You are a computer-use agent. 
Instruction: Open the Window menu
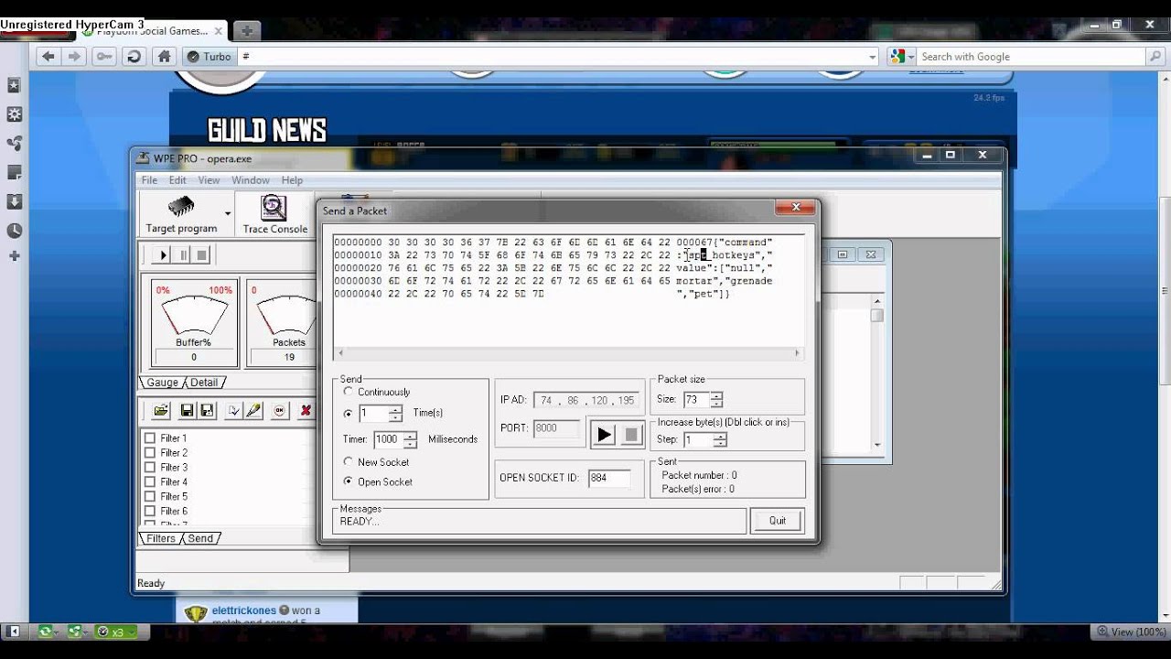[x=250, y=180]
